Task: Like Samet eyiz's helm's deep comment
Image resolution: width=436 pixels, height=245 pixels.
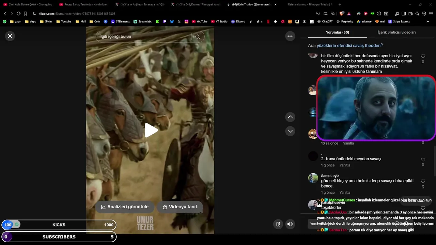Action: click(x=423, y=181)
